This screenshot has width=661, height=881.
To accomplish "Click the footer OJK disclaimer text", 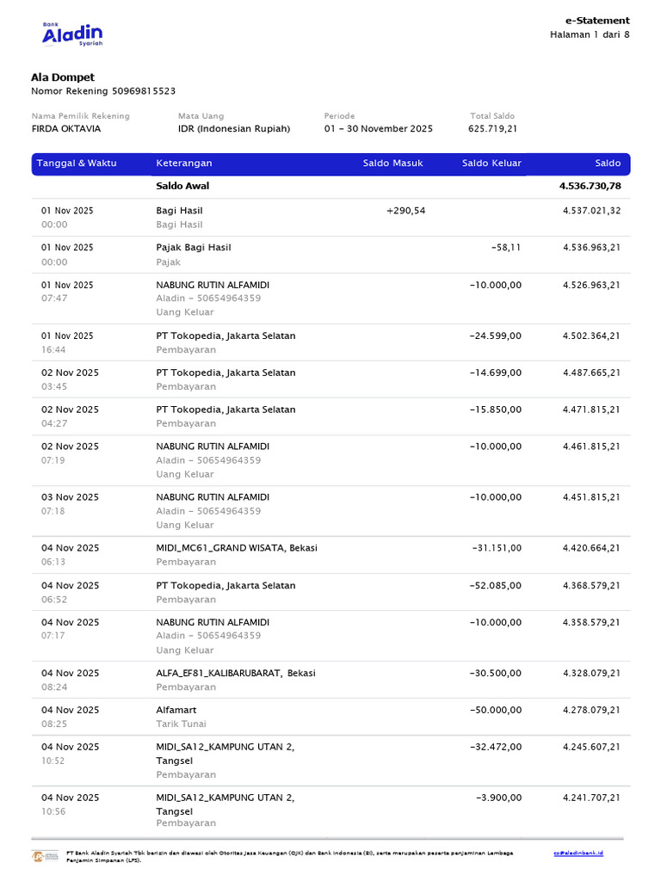I will tap(289, 856).
